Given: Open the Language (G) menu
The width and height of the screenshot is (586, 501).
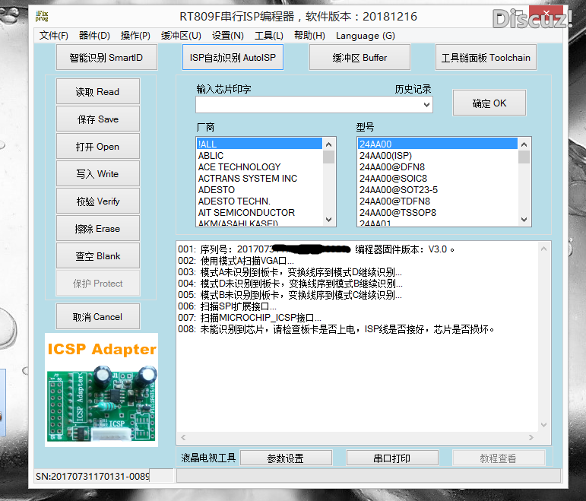Looking at the screenshot, I should tap(365, 36).
